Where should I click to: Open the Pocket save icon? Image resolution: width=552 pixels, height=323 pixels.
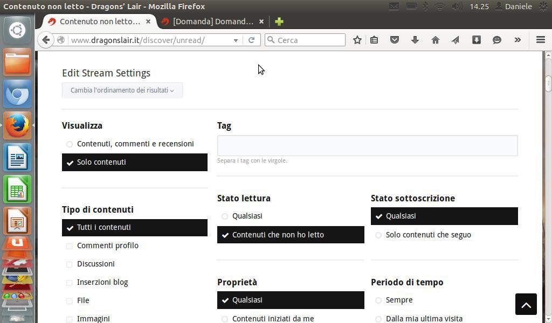click(x=395, y=40)
